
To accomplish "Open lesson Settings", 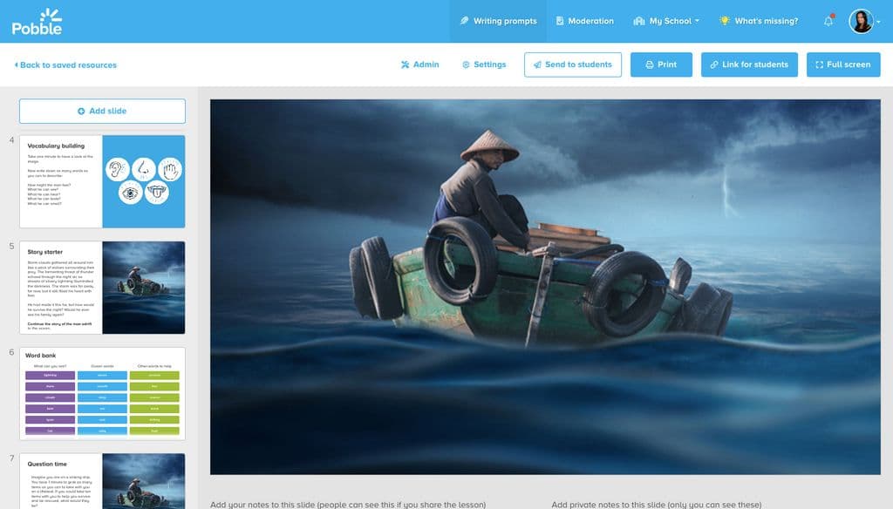I will 483,64.
